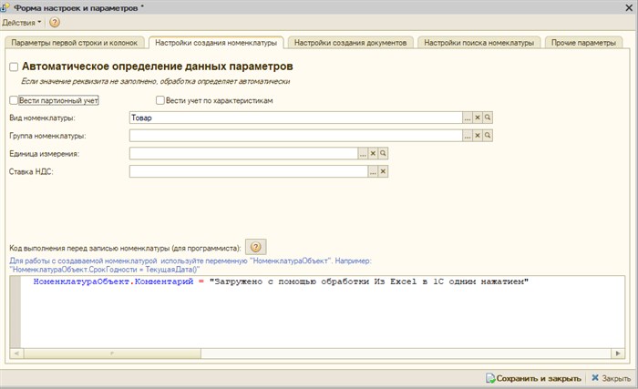Clear the Ставка НДС field
Screen dimensions: 638x389
click(x=383, y=171)
